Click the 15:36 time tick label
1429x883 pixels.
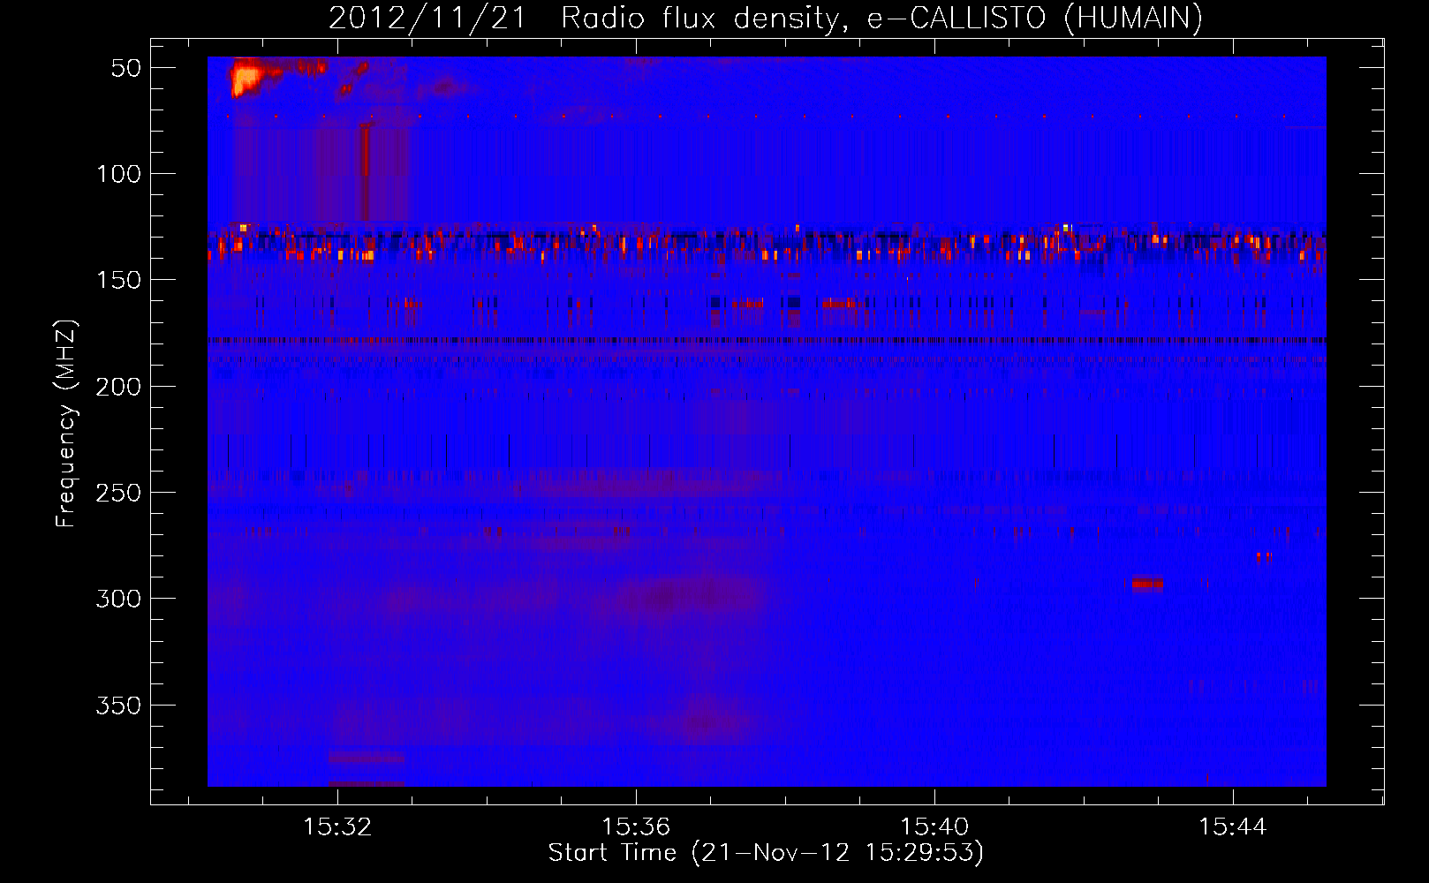636,826
